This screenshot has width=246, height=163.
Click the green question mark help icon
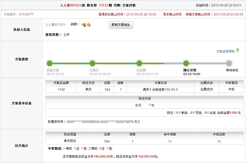click(x=237, y=50)
